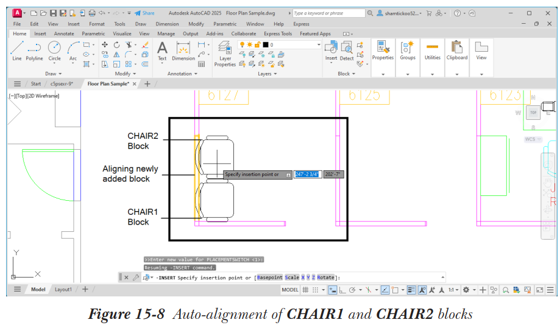Expand the Properties panel arrow
Viewport: 560px width, 325px height.
(x=383, y=74)
